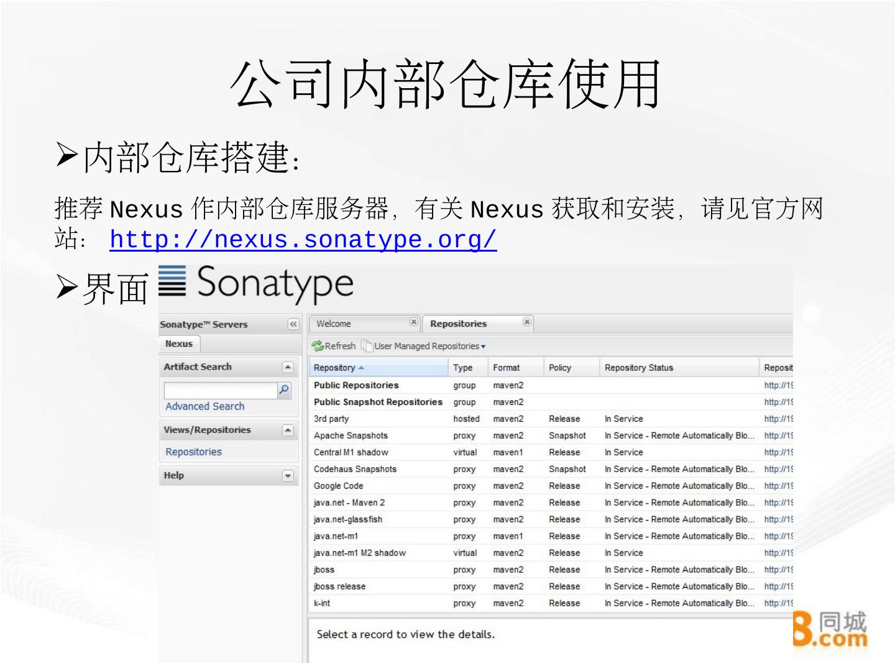The width and height of the screenshot is (895, 671).
Task: Open the URL link in Public Repositories row
Action: tap(779, 385)
